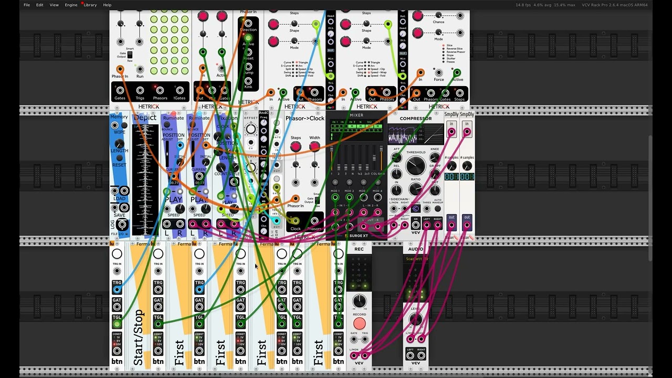Click the red RECORD button on REC module
This screenshot has width=672, height=378.
[359, 323]
